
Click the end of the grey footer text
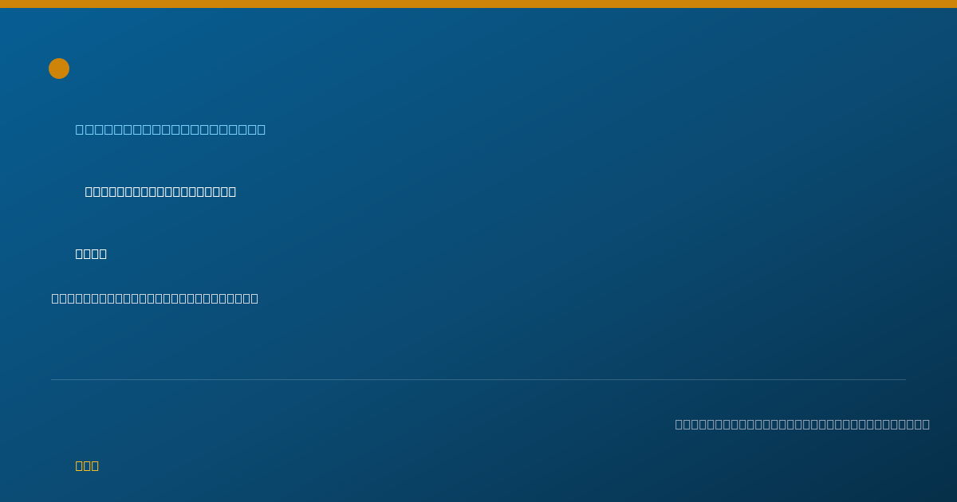click(926, 424)
